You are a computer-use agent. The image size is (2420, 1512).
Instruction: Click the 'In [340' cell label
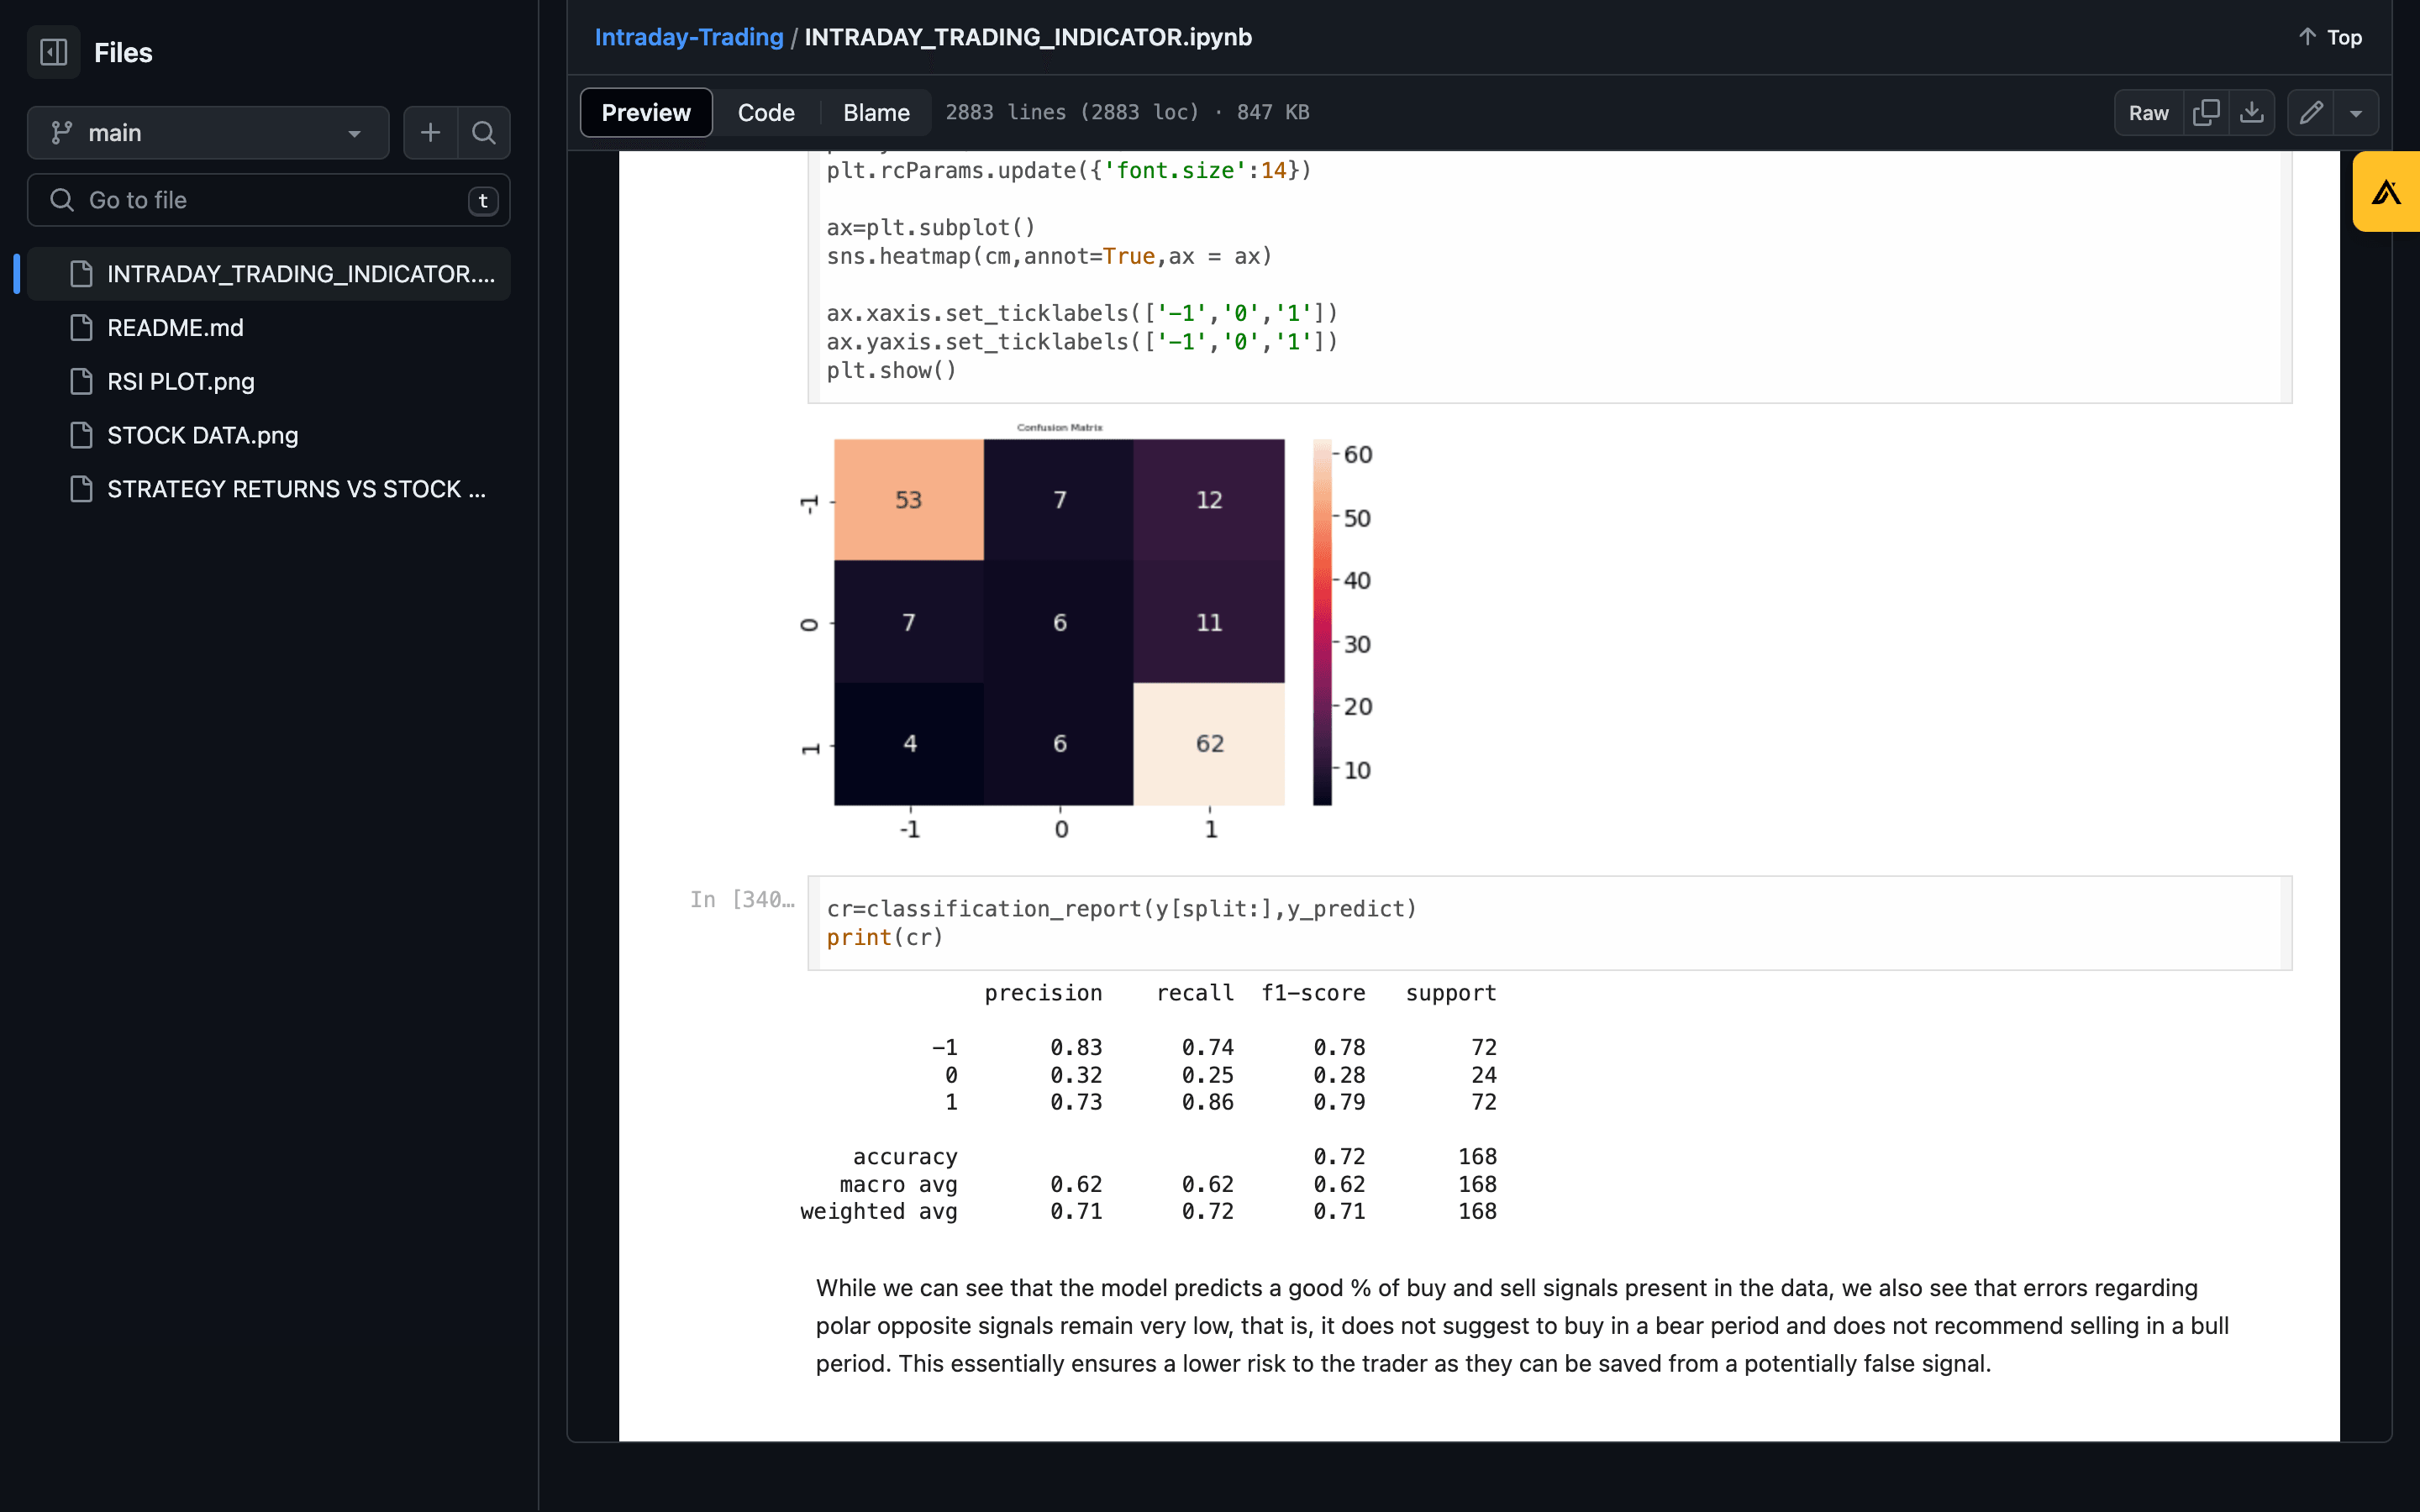[742, 899]
